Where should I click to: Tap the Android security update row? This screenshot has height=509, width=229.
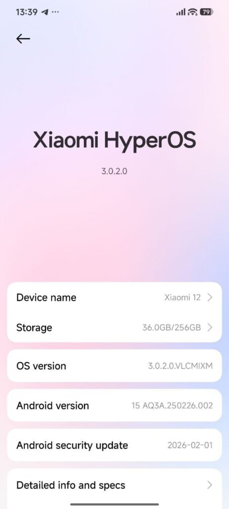point(114,445)
